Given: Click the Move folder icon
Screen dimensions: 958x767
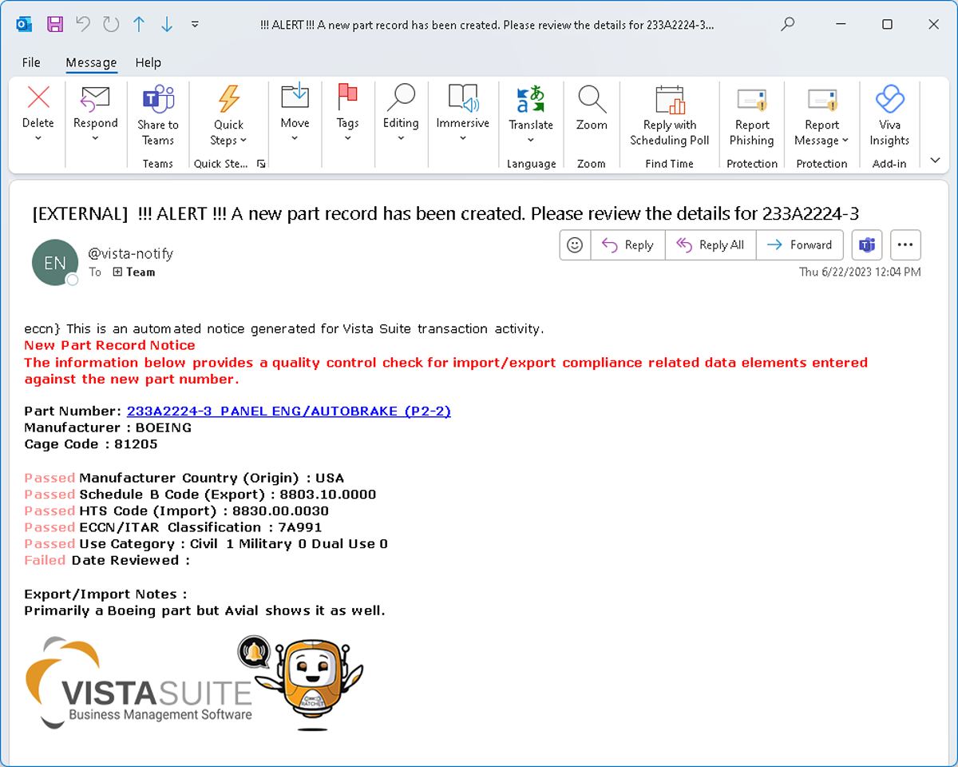Looking at the screenshot, I should (295, 97).
